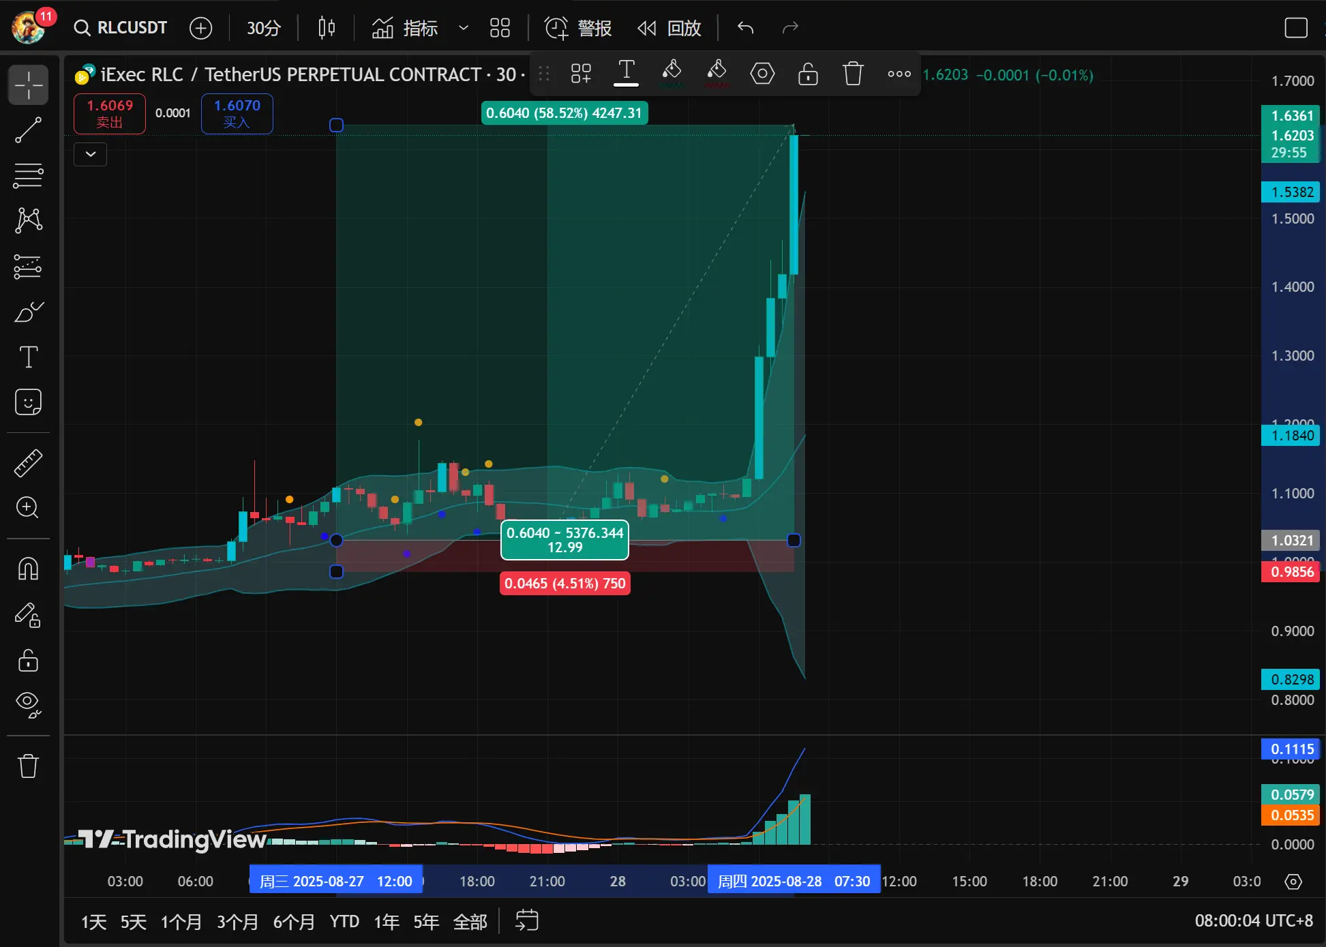Viewport: 1326px width, 947px height.
Task: Expand the indicator favorites chevron
Action: 464,28
